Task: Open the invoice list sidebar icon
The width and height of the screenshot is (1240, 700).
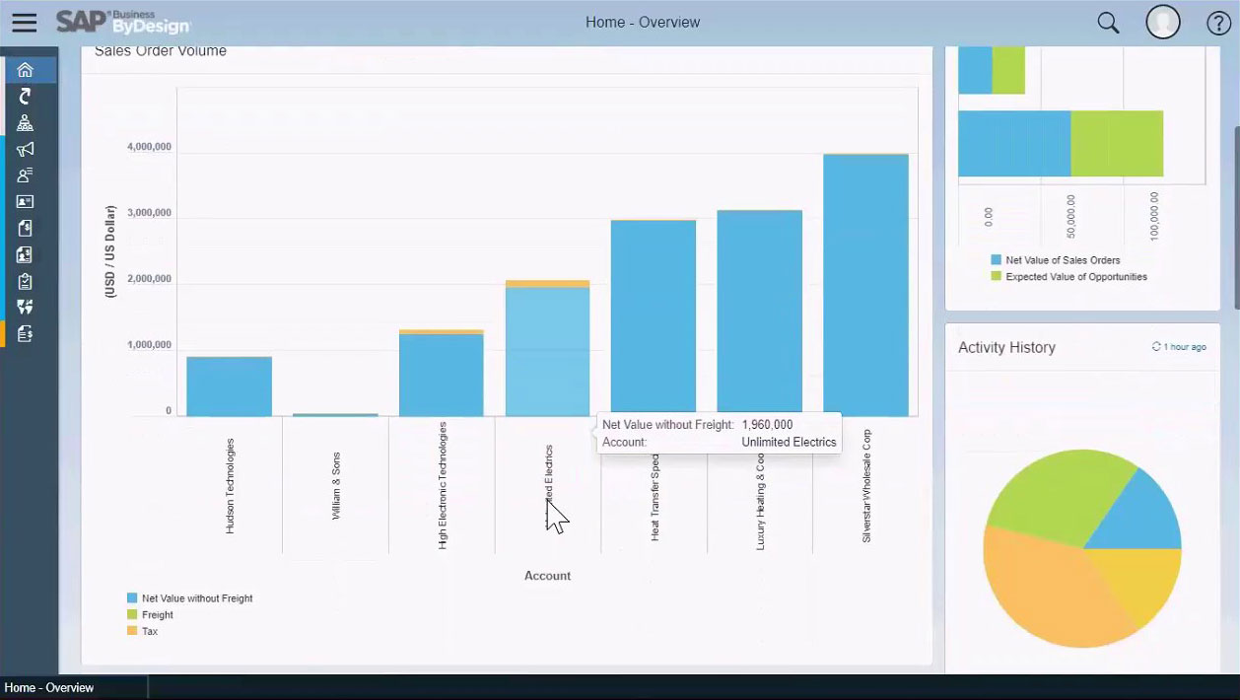Action: click(26, 334)
